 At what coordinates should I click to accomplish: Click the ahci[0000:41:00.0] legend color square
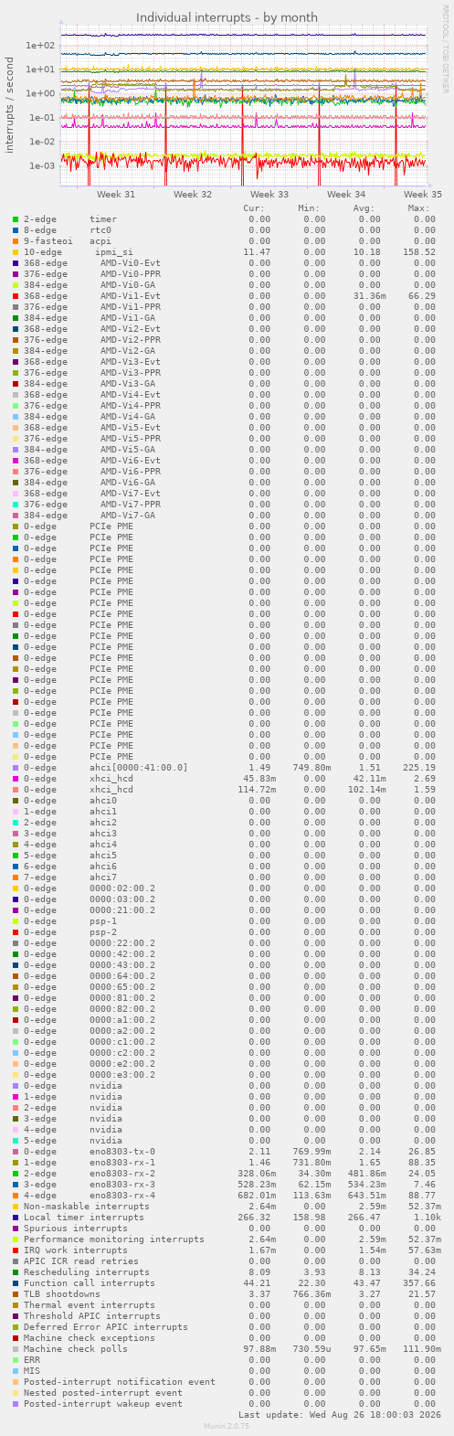click(x=16, y=768)
